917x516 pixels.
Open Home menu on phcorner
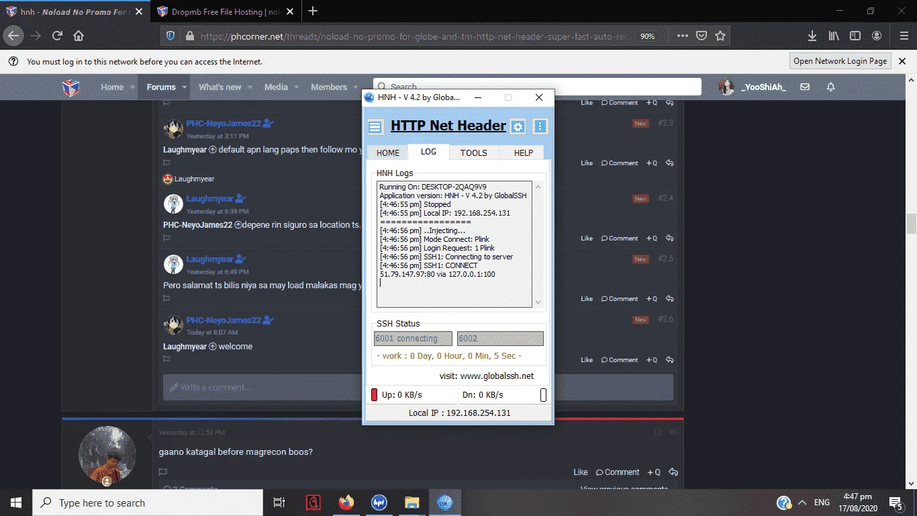pos(112,87)
